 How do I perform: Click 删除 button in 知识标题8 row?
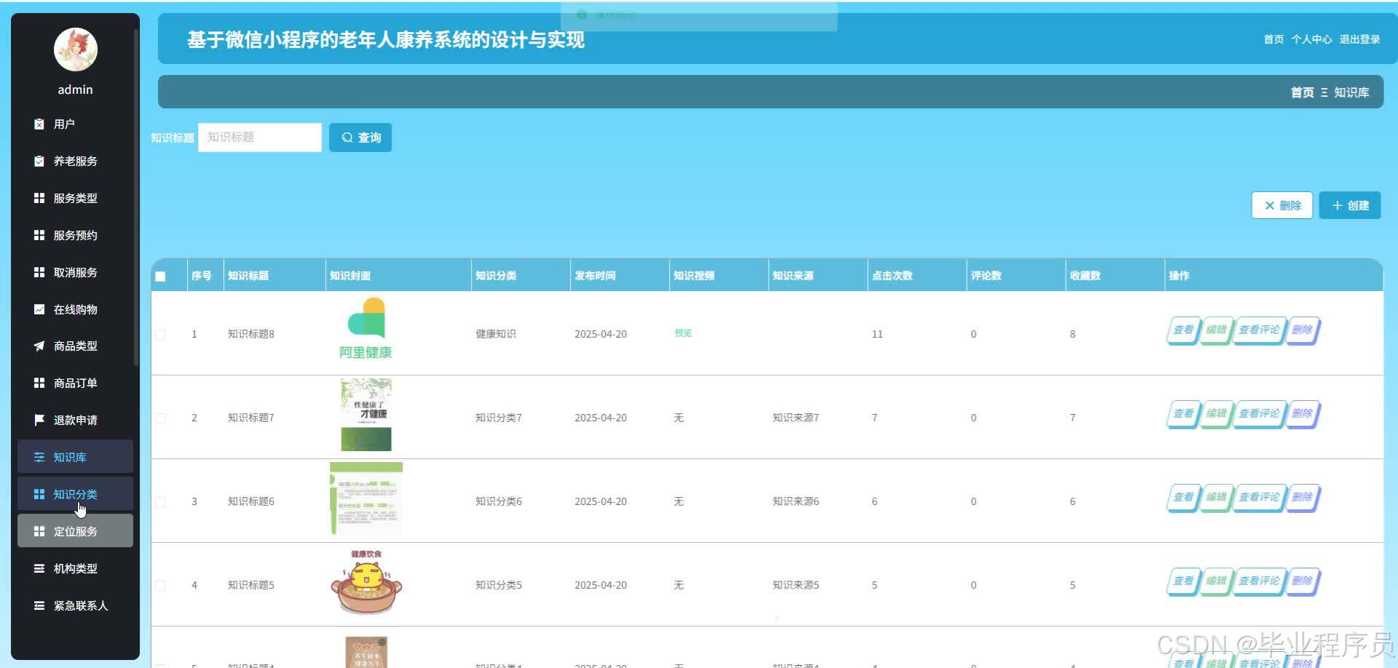click(1303, 330)
